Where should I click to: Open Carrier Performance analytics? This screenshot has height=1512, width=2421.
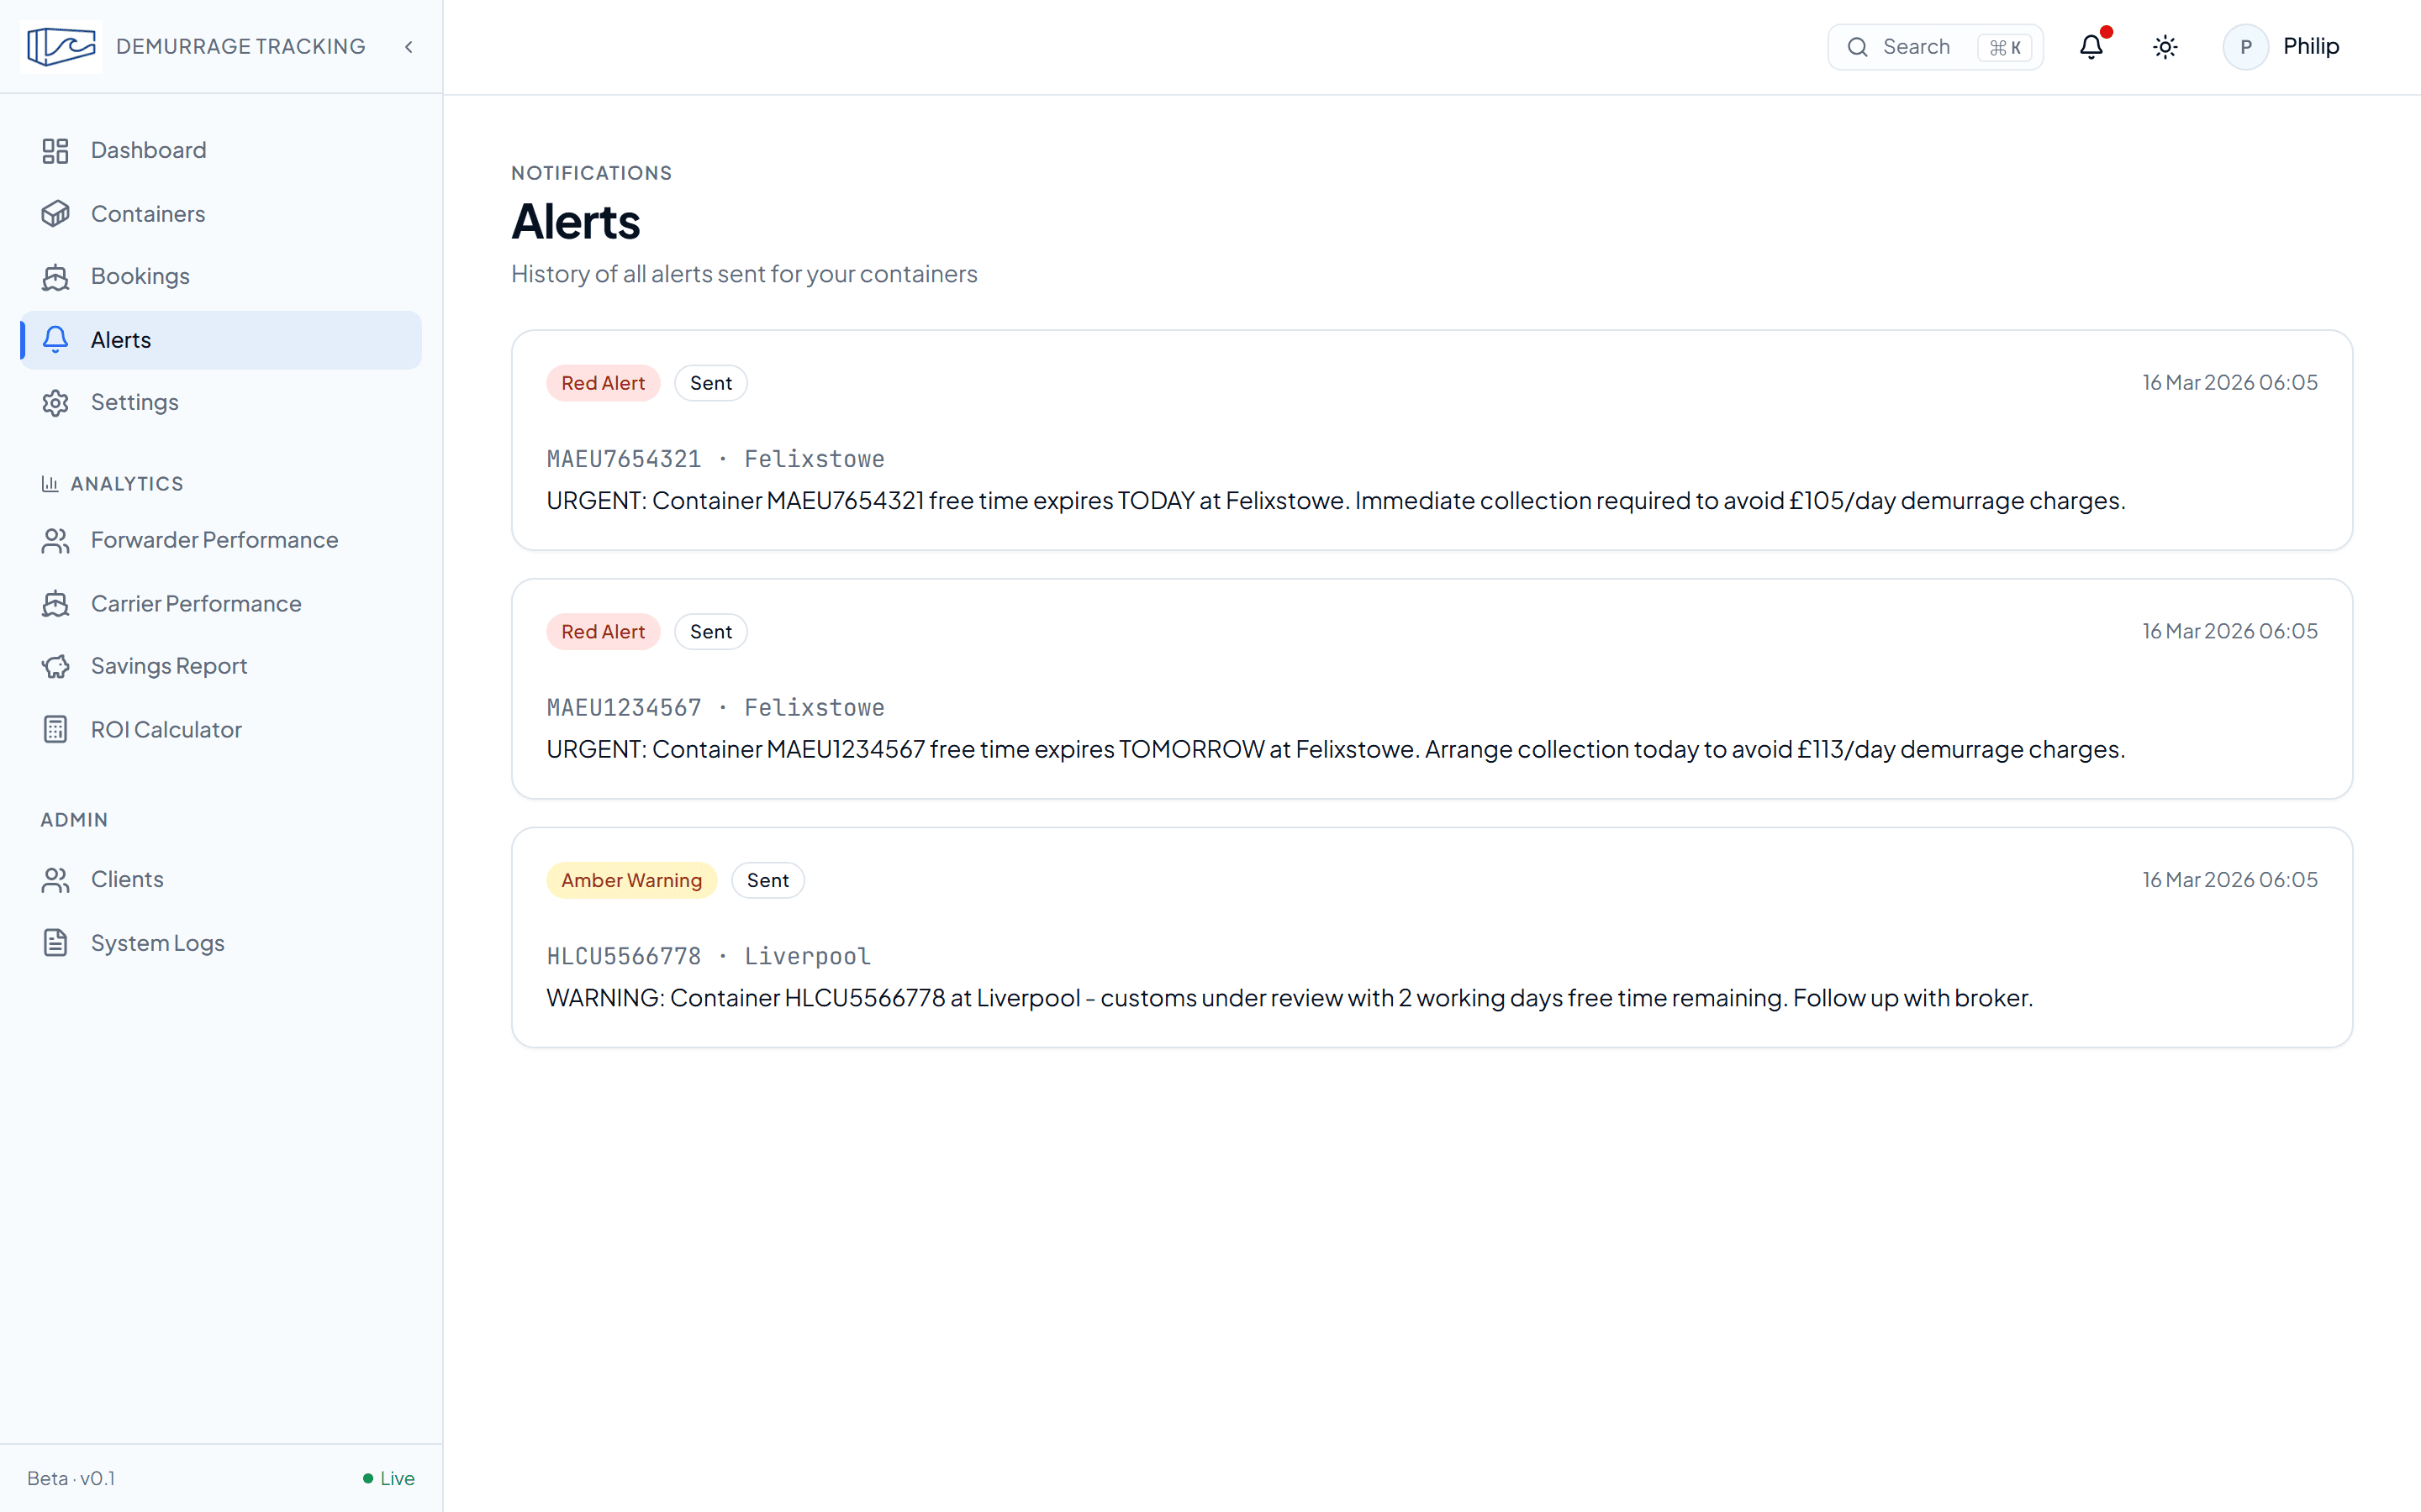pos(196,603)
